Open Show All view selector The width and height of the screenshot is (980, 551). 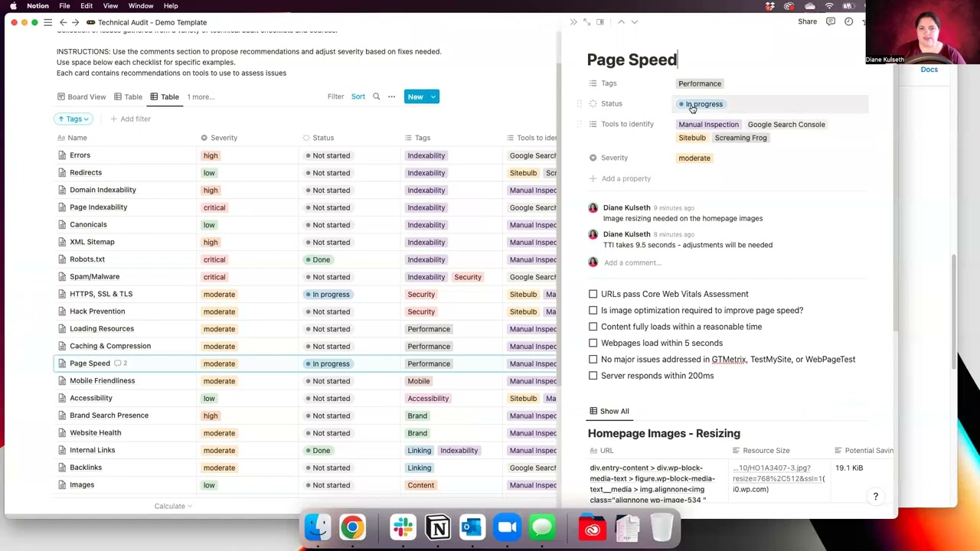tap(609, 411)
